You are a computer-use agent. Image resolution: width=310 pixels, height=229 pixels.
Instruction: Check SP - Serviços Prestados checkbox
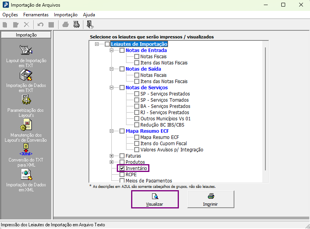tap(137, 94)
